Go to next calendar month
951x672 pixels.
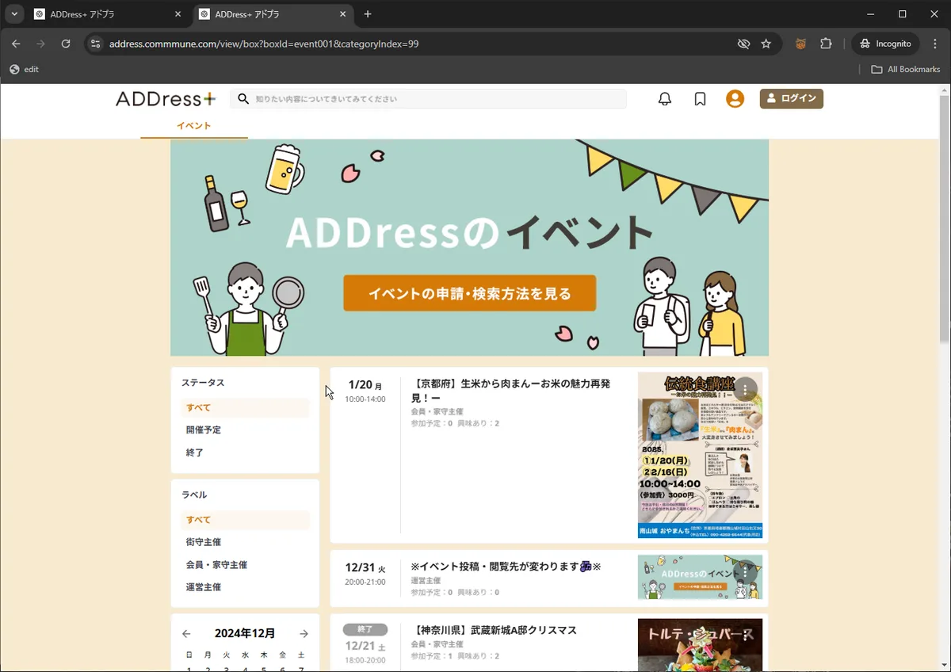click(304, 634)
